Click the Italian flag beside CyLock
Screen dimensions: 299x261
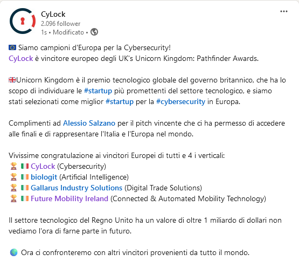(25, 166)
